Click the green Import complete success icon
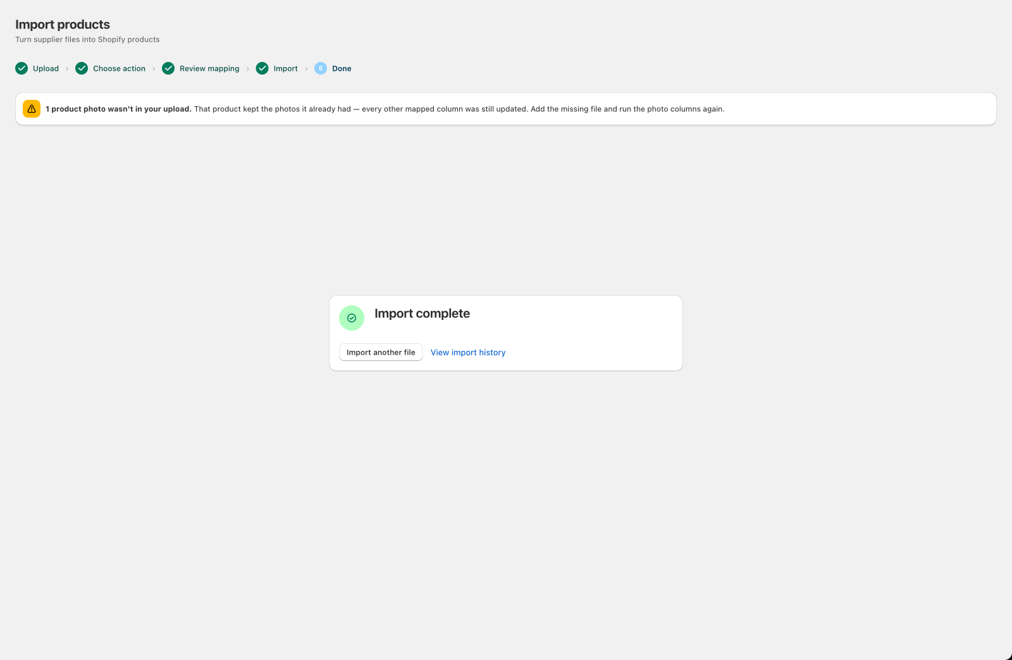This screenshot has width=1012, height=660. point(352,318)
